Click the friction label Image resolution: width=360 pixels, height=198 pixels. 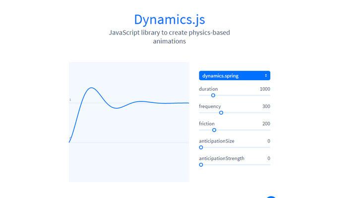point(206,124)
